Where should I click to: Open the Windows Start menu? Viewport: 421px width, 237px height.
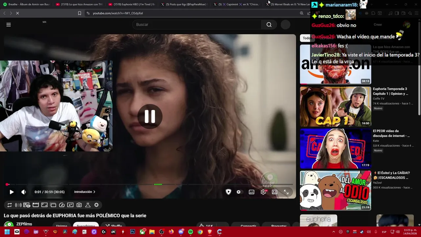7,232
